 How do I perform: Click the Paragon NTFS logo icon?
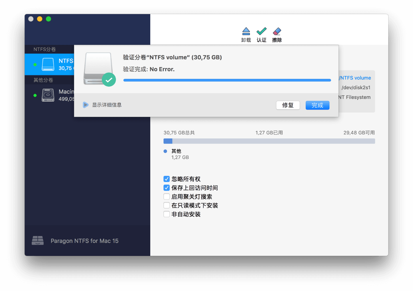point(38,241)
